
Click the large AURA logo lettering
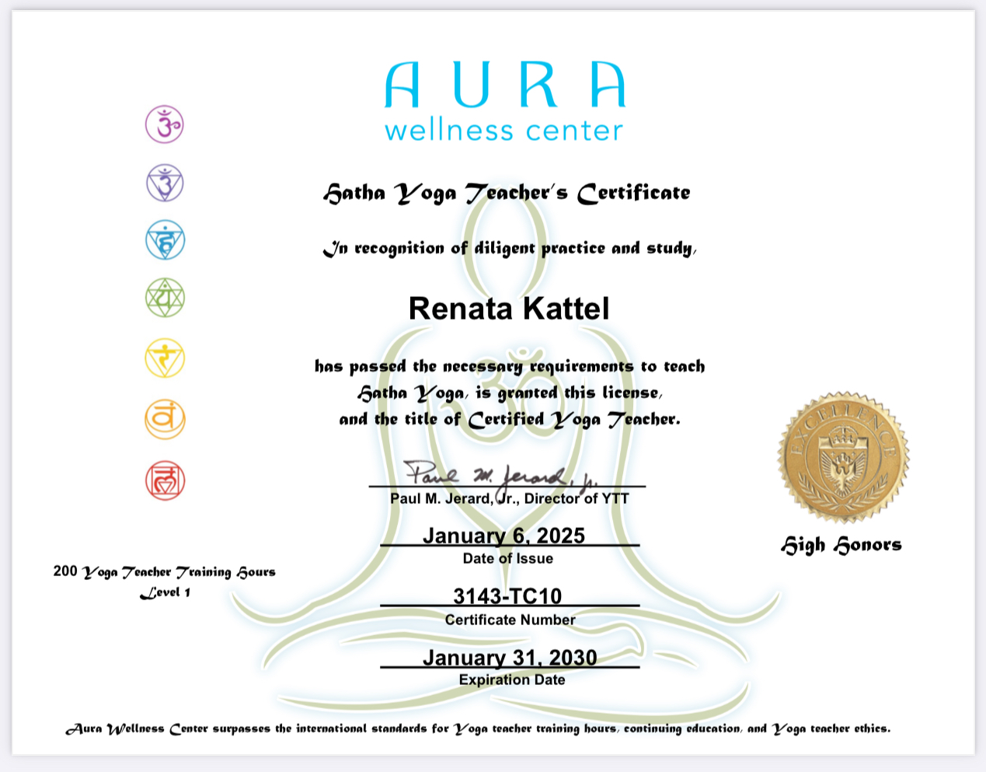pos(505,85)
